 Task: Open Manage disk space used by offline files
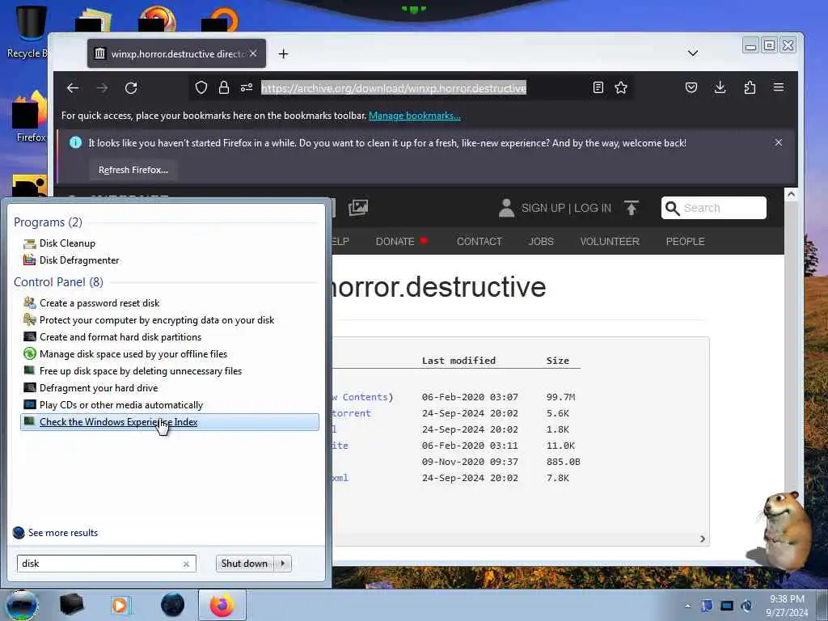click(133, 354)
